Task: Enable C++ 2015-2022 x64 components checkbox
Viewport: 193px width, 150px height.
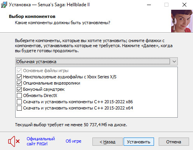Action: [19, 108]
